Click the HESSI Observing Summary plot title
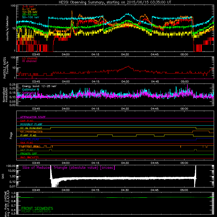This screenshot has height=217, width=217. (115, 2)
